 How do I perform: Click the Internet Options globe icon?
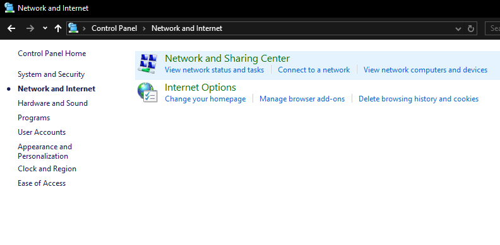tap(147, 93)
